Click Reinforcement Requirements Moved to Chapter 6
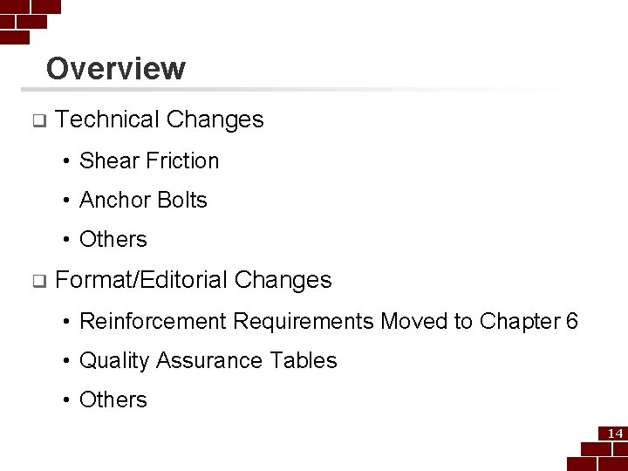The image size is (628, 471). (x=329, y=321)
